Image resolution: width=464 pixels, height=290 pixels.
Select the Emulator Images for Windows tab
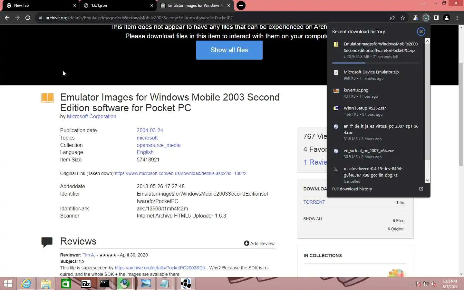tap(196, 5)
